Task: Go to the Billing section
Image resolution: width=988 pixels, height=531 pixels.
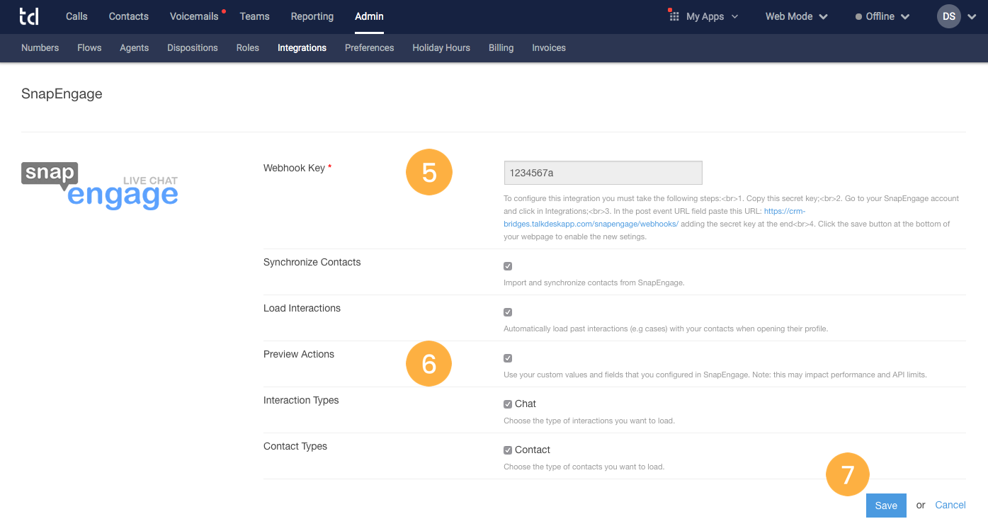Action: 501,48
